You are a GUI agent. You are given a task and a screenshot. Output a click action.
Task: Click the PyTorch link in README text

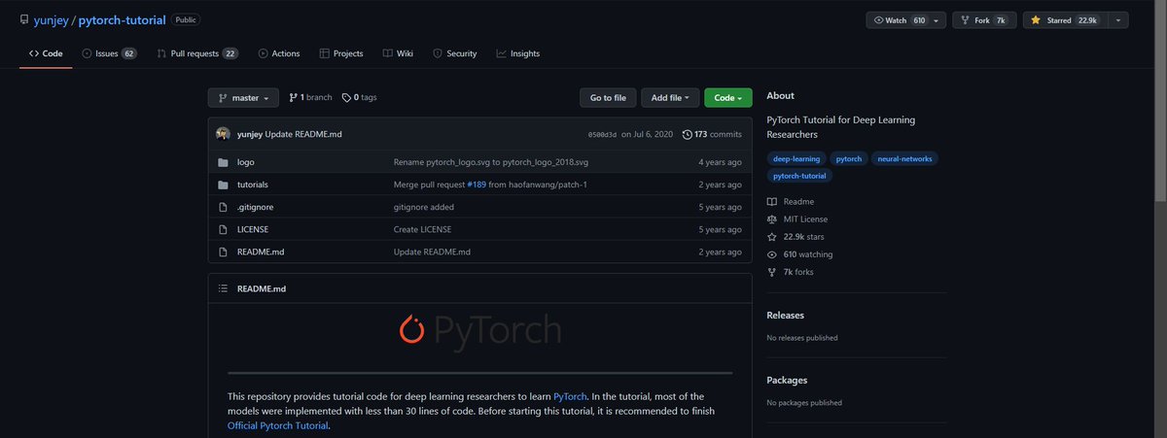(x=570, y=396)
